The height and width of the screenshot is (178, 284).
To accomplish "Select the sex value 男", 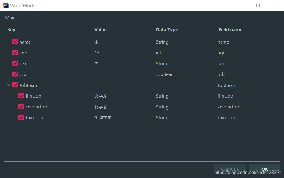I will pos(96,63).
